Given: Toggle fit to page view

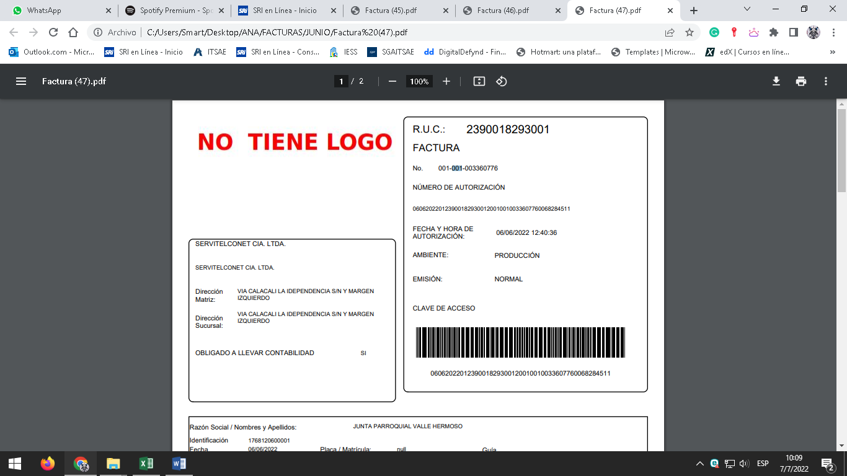Looking at the screenshot, I should [x=479, y=81].
